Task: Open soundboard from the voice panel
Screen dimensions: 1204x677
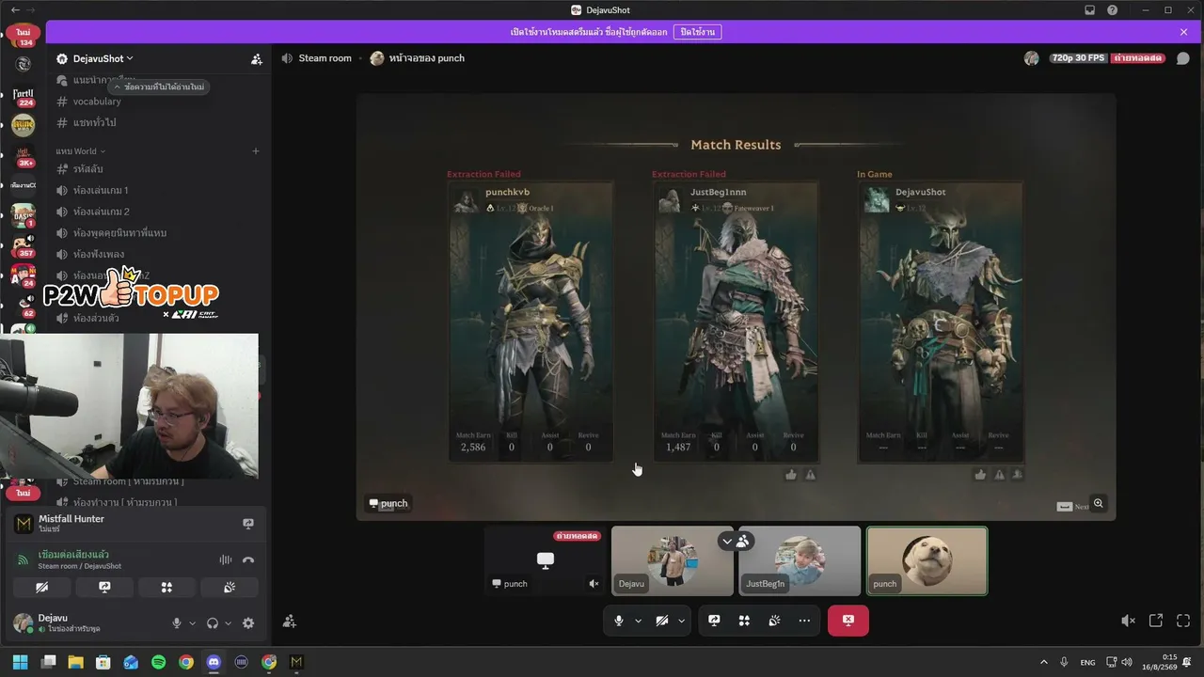Action: tap(230, 588)
